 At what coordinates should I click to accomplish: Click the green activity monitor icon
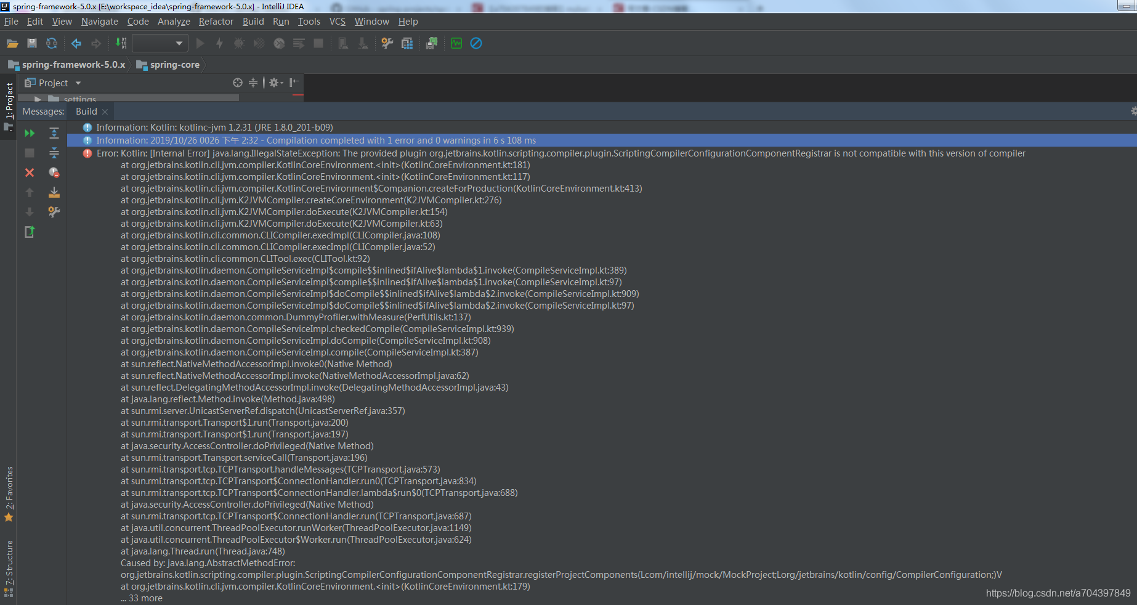pos(456,44)
